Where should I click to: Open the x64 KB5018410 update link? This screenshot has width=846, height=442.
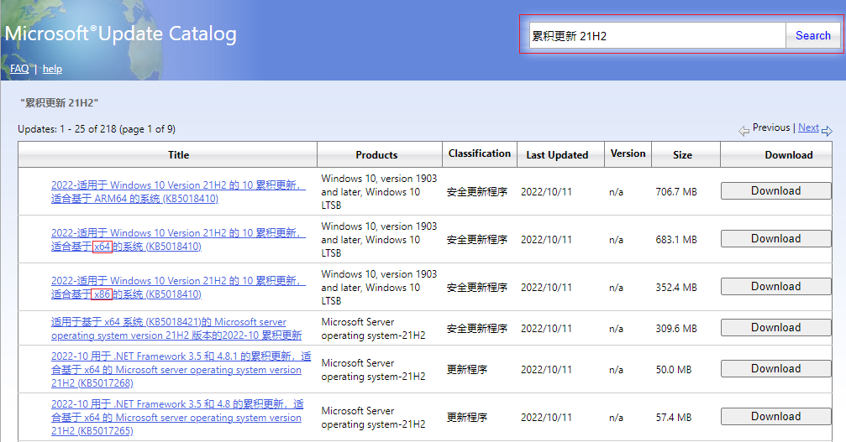(178, 240)
